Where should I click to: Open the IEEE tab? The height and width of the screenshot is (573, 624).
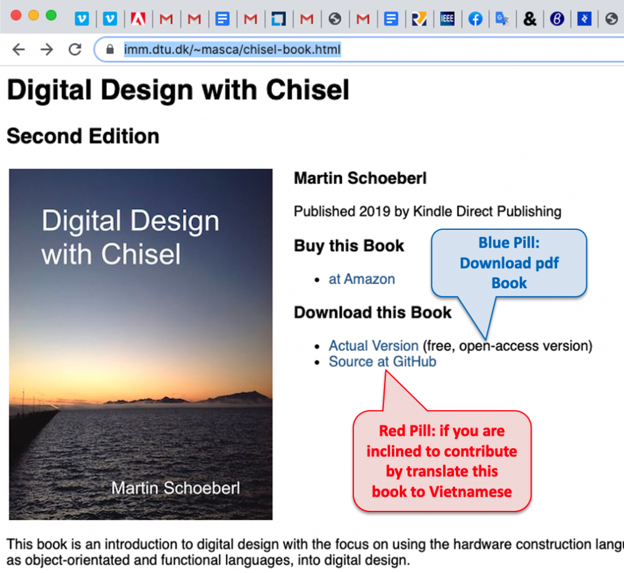(447, 19)
